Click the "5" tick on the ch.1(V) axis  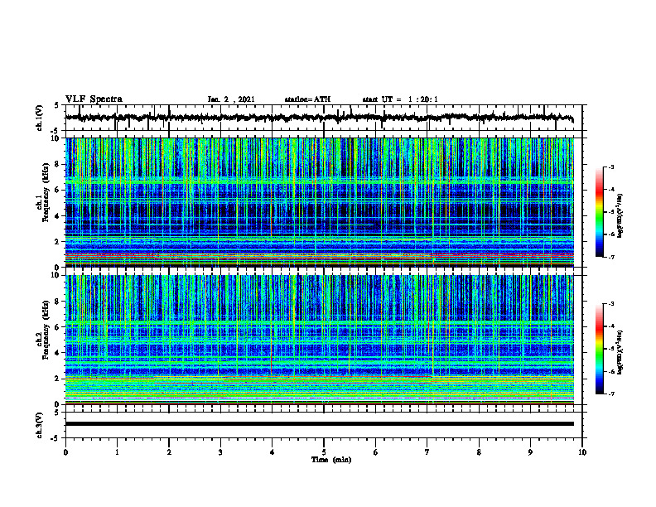coord(57,106)
